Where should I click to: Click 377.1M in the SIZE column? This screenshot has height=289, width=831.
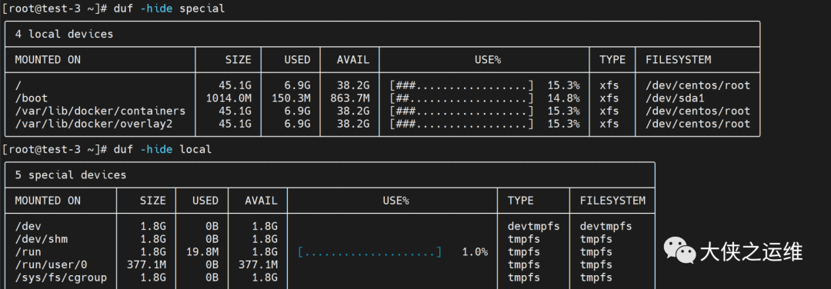(146, 264)
